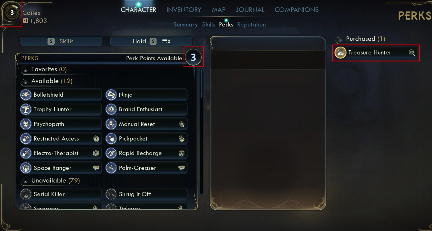432x231 pixels.
Task: Click magnifier icon on Treasure Hunter
Action: [412, 53]
